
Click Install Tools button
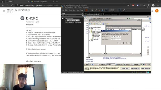coord(125,68)
